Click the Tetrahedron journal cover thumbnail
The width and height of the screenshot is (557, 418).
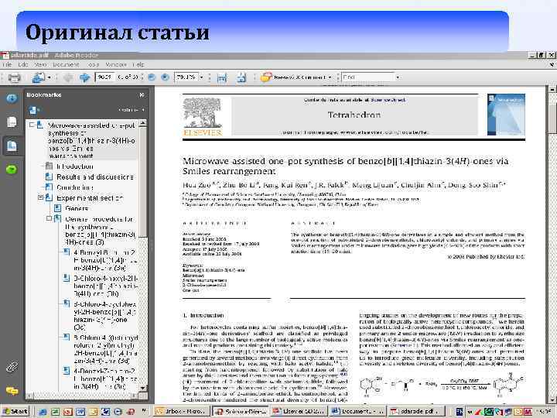coord(506,115)
